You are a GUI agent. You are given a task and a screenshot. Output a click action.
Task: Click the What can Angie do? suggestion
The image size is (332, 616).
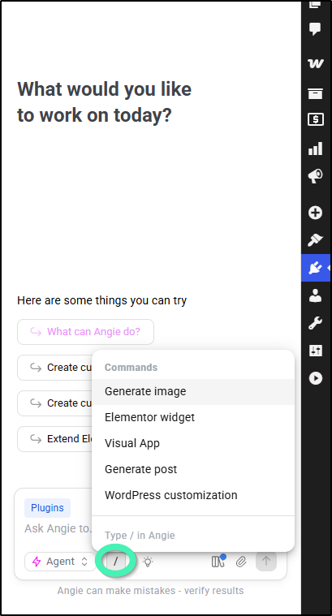(86, 332)
